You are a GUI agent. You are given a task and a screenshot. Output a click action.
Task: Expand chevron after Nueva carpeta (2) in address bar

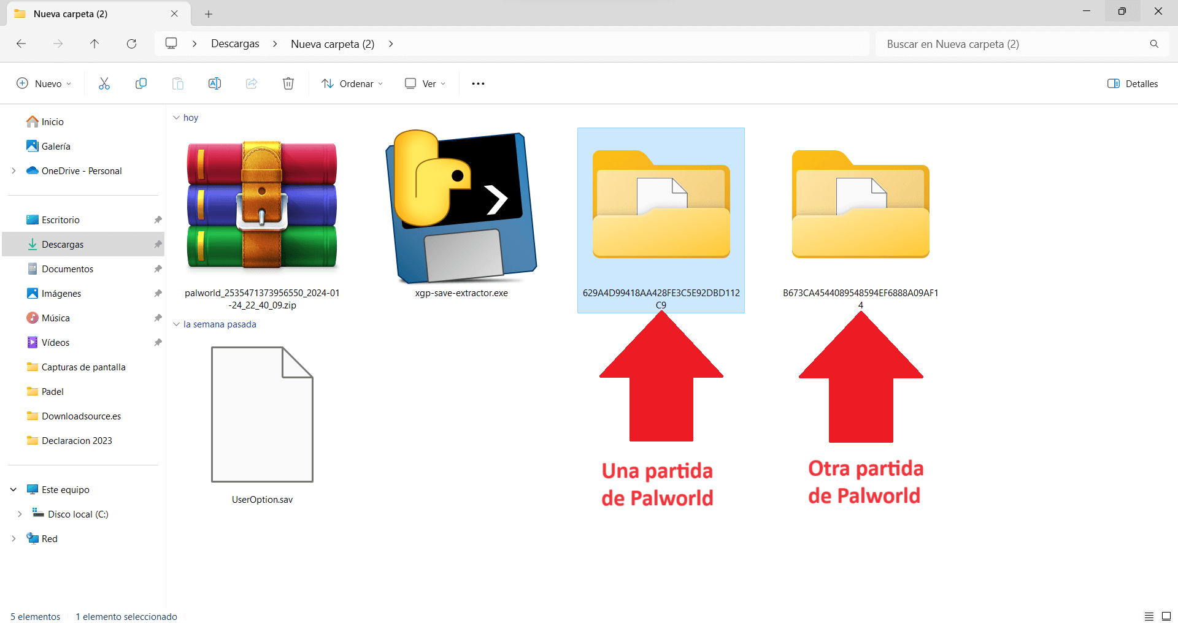(391, 44)
